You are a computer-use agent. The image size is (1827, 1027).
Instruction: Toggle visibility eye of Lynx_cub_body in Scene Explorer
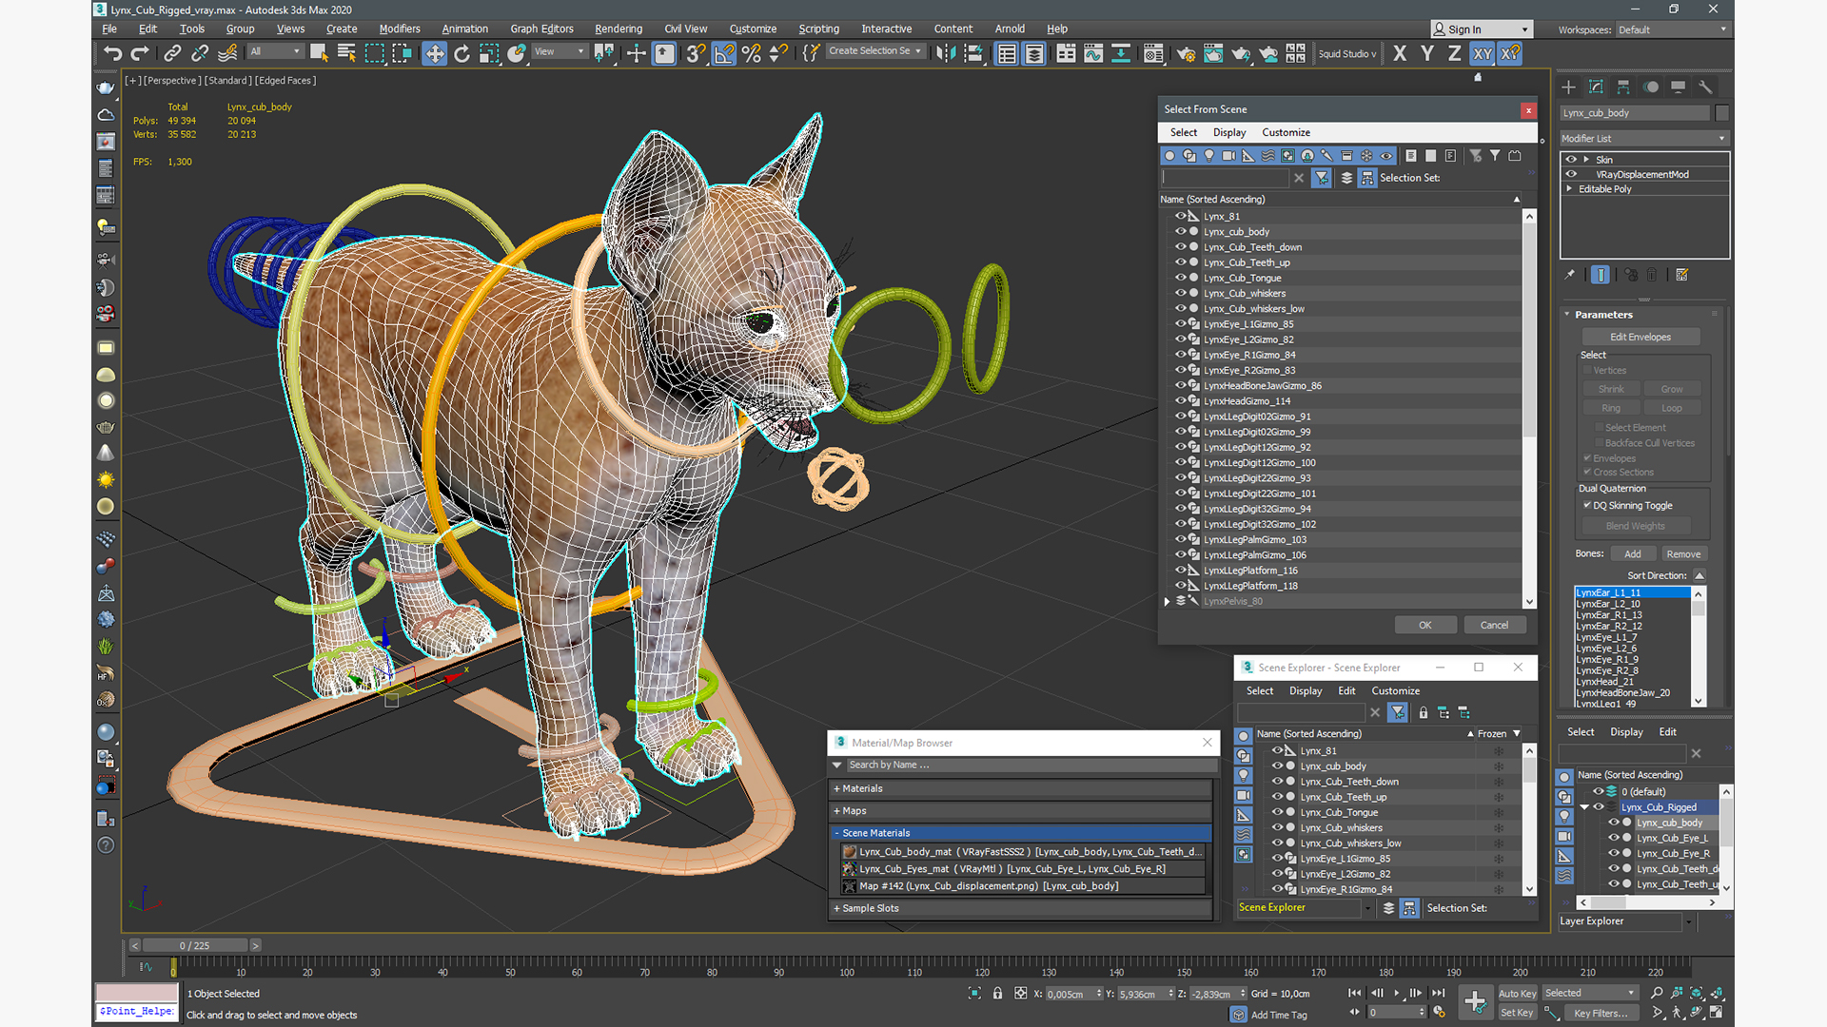click(x=1277, y=765)
